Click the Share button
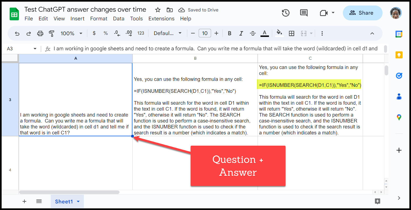Image resolution: width=411 pixels, height=210 pixels. (x=362, y=13)
